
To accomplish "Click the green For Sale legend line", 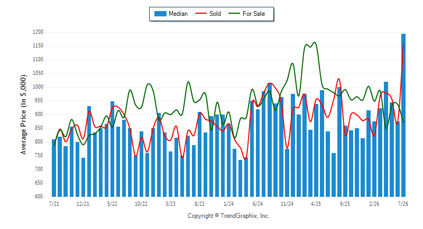I will [x=234, y=13].
